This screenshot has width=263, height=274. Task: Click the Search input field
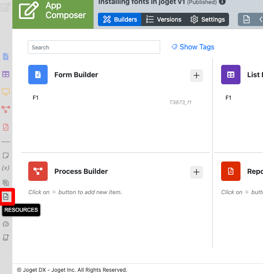coord(94,47)
